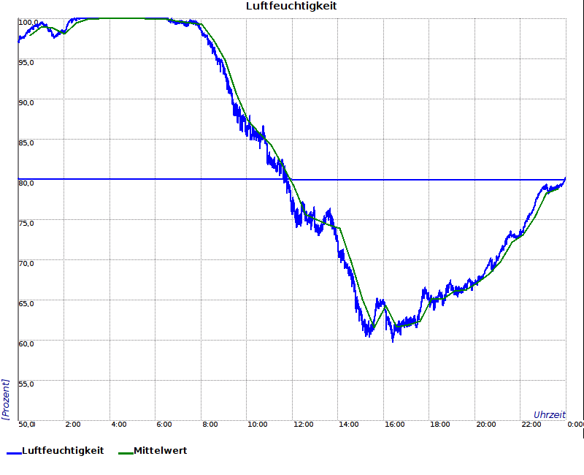584x475 pixels.
Task: Click the 0:00 label at axis end
Action: [x=575, y=424]
